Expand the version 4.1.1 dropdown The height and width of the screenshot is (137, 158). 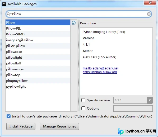(x=150, y=100)
